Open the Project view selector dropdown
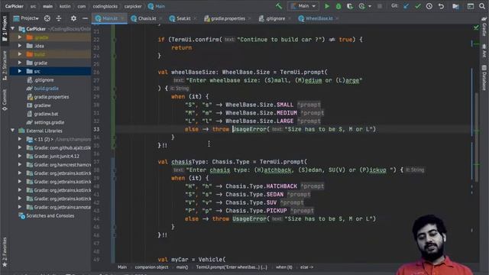 [26, 18]
